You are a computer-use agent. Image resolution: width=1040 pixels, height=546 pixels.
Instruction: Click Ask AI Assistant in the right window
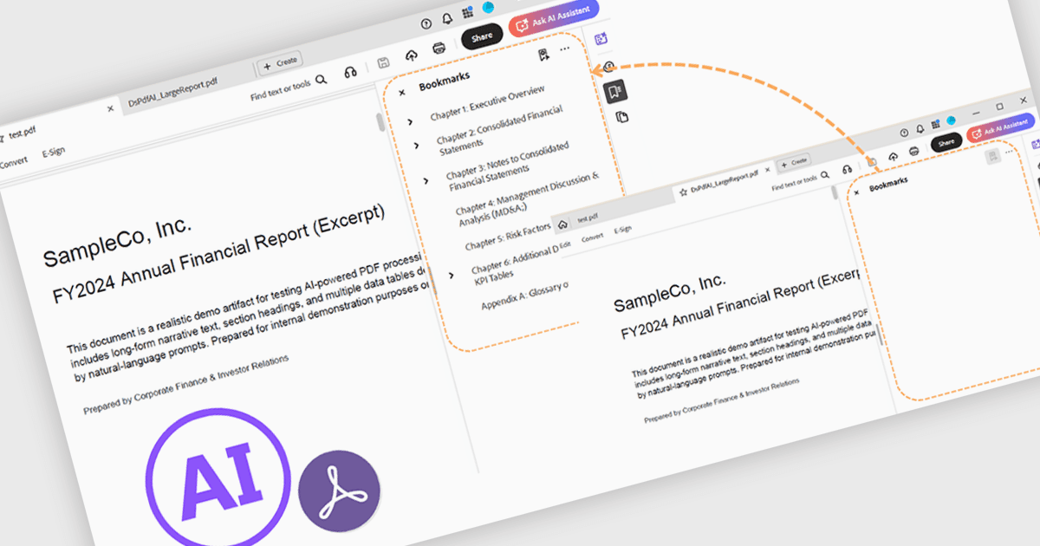1000,128
